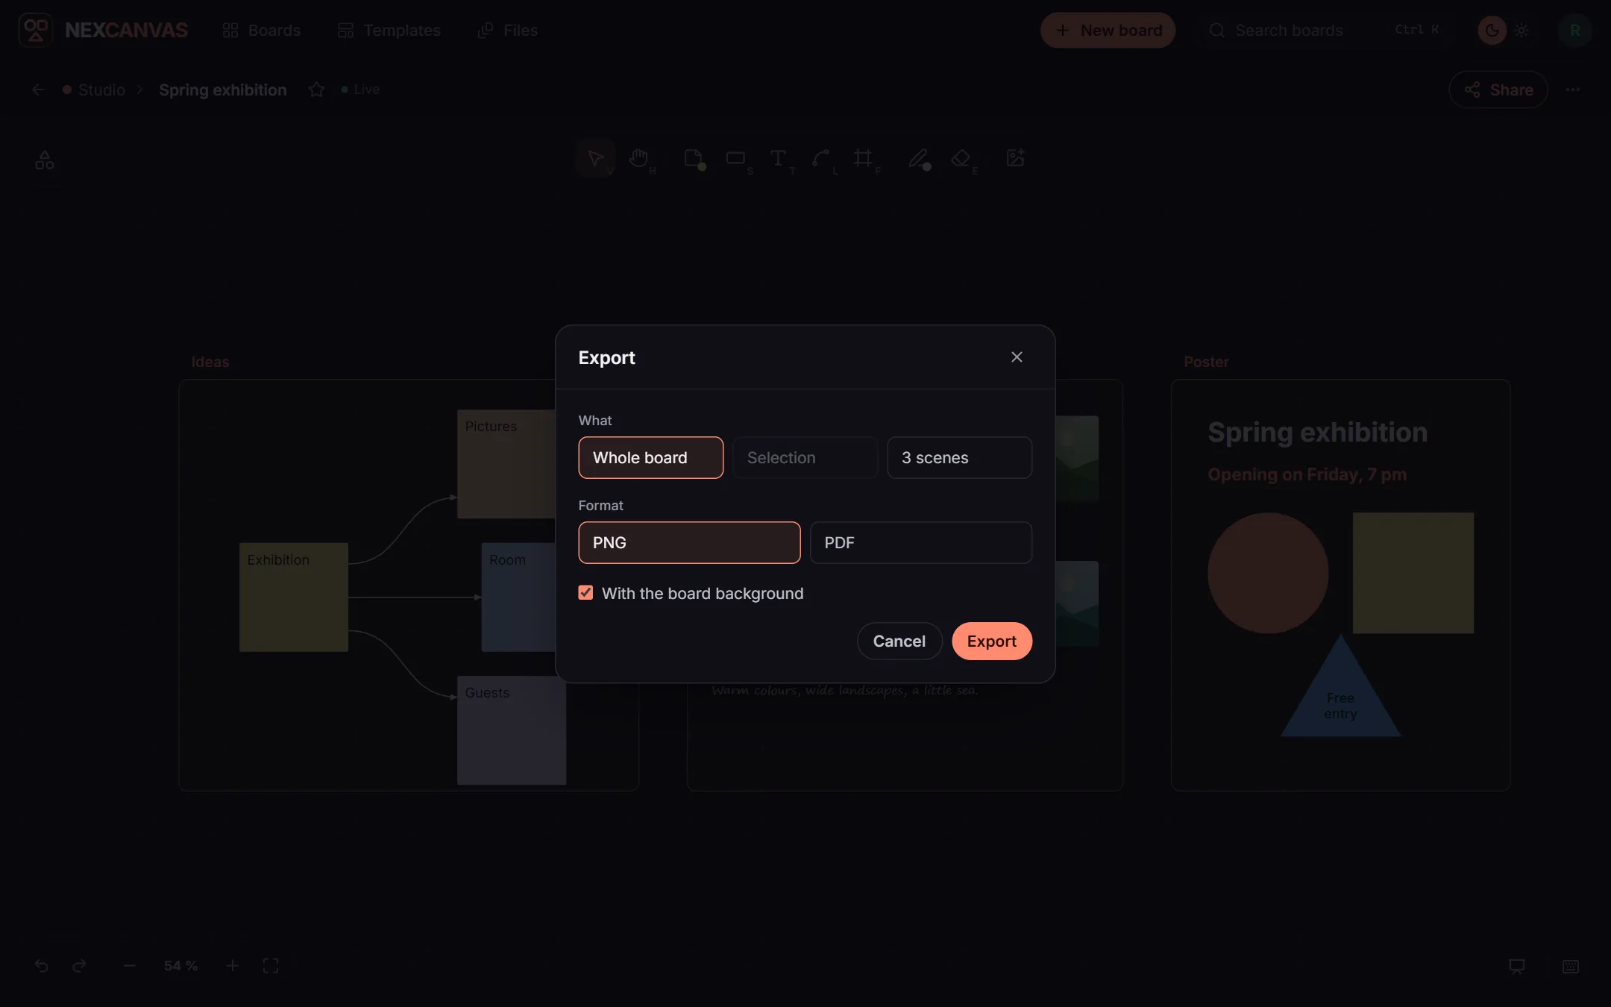Viewport: 1611px width, 1007px height.
Task: Choose 3 scenes export scope
Action: pos(959,457)
